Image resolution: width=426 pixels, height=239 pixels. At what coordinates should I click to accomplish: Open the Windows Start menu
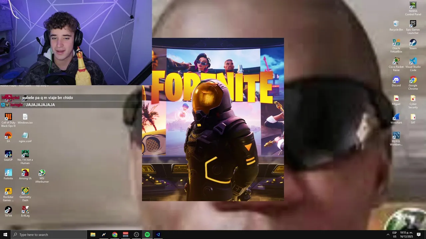(x=5, y=235)
